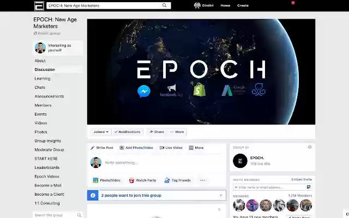Click the Add Photo/Video icon

tap(122, 148)
